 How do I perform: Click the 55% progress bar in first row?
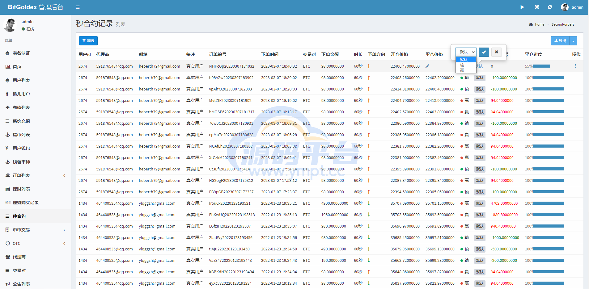541,66
